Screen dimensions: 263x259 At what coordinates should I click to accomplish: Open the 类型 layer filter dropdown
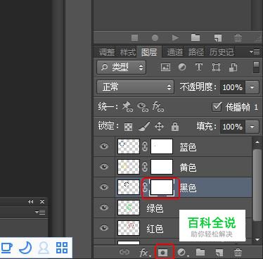121,68
